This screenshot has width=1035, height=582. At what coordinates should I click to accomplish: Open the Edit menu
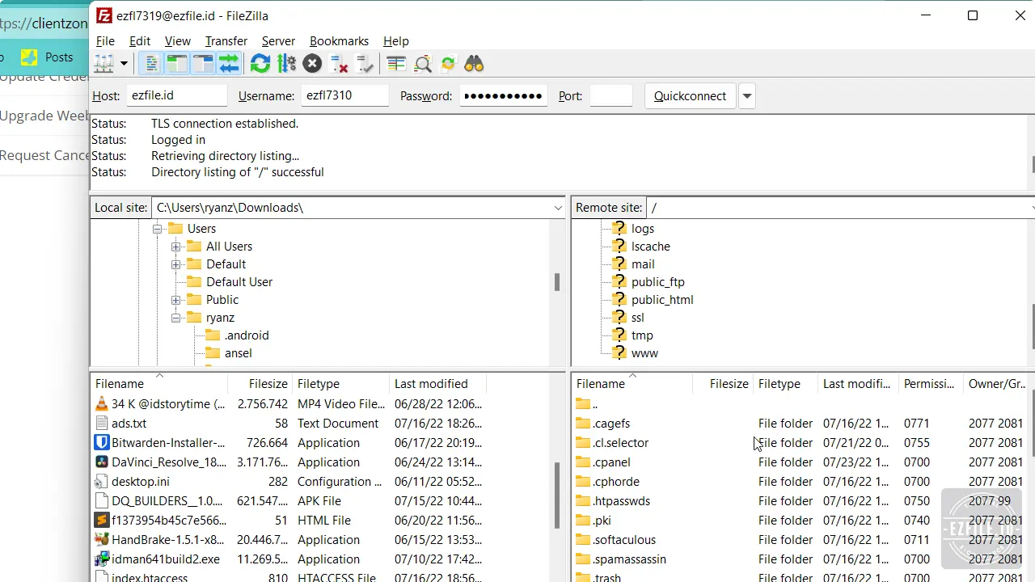click(x=140, y=40)
